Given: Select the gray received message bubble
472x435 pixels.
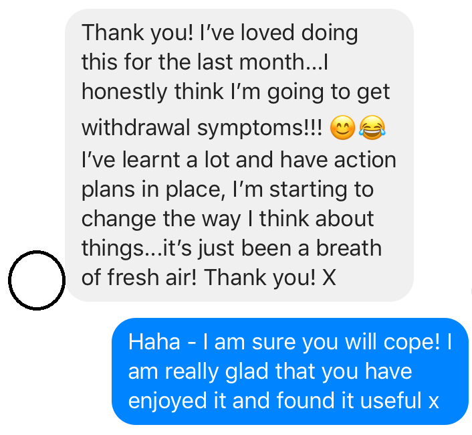Looking at the screenshot, I should [x=239, y=155].
